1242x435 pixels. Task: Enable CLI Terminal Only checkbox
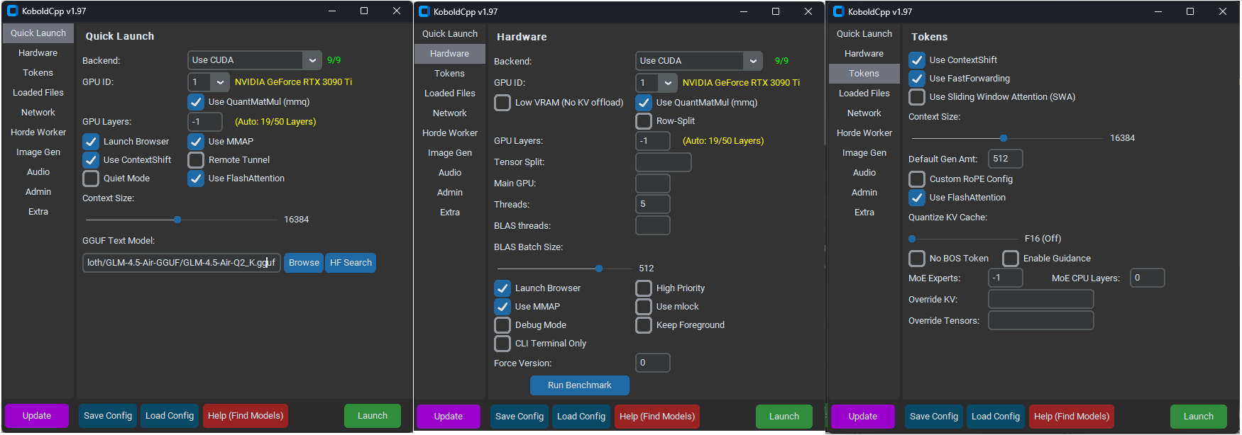coord(502,344)
